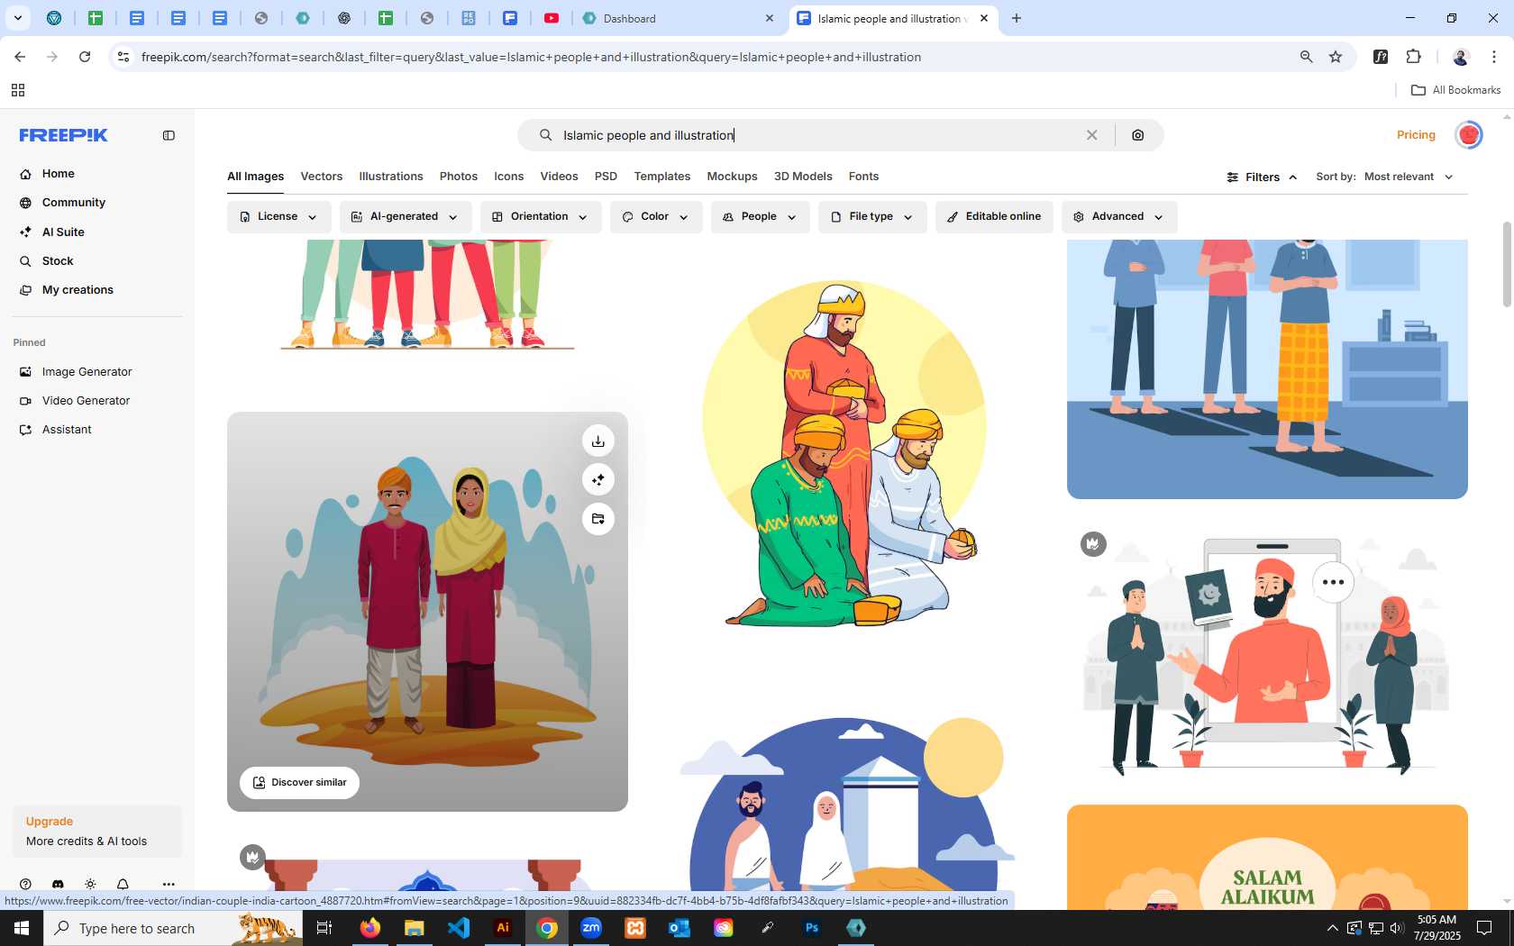Switch to the Fonts tab
The height and width of the screenshot is (946, 1514).
863,177
